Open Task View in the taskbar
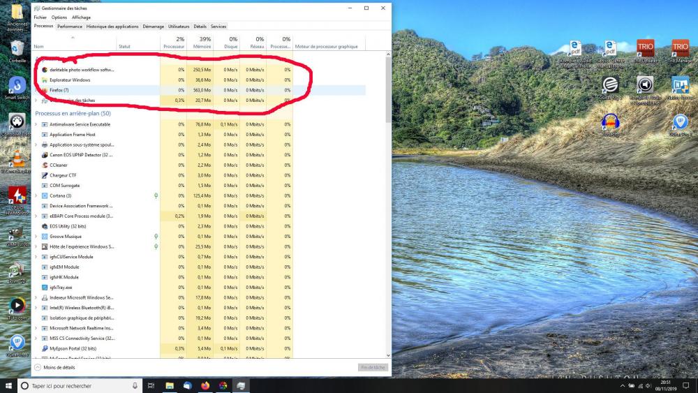Screen dimensions: 698x393 tap(151, 385)
